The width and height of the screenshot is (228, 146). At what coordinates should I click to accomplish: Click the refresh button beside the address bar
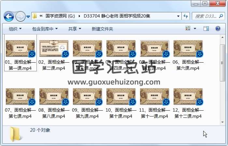click(186, 16)
